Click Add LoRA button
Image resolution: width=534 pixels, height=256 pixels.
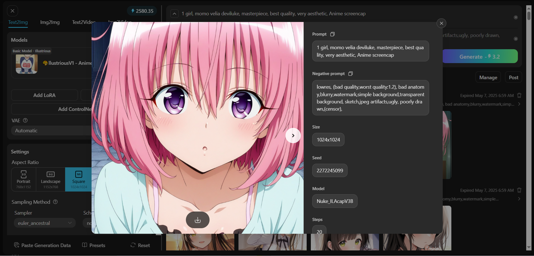tap(45, 95)
